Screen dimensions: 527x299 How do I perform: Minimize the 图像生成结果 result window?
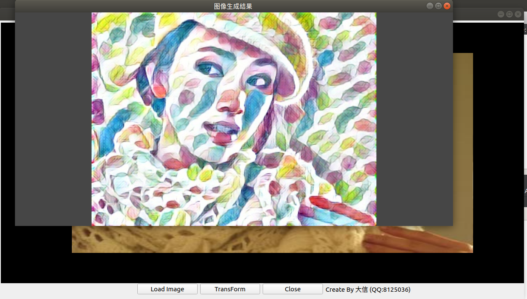point(430,6)
